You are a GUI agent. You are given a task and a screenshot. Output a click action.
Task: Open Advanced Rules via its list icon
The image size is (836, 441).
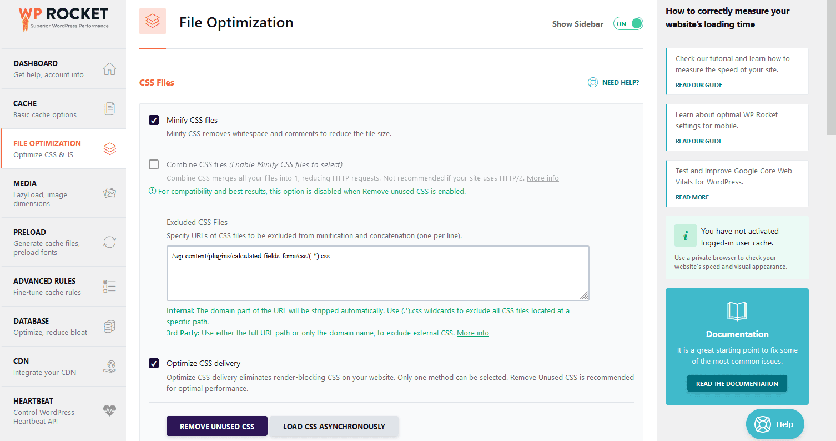coord(109,287)
